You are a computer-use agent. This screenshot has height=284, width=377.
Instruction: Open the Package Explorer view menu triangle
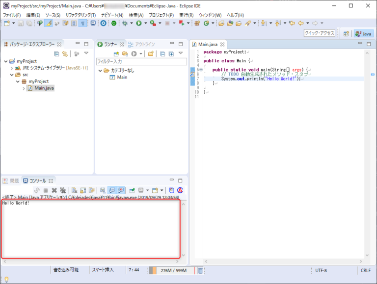coord(86,53)
